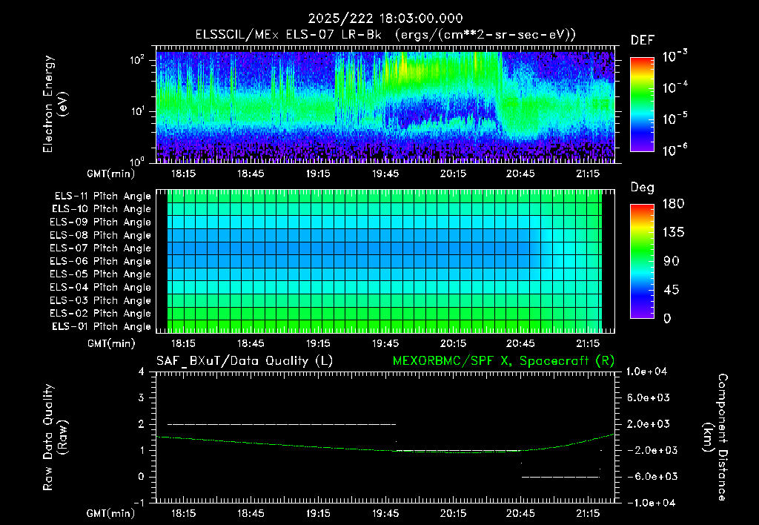Click the 90 value on Deg scale
The image size is (759, 525).
pyautogui.click(x=671, y=261)
